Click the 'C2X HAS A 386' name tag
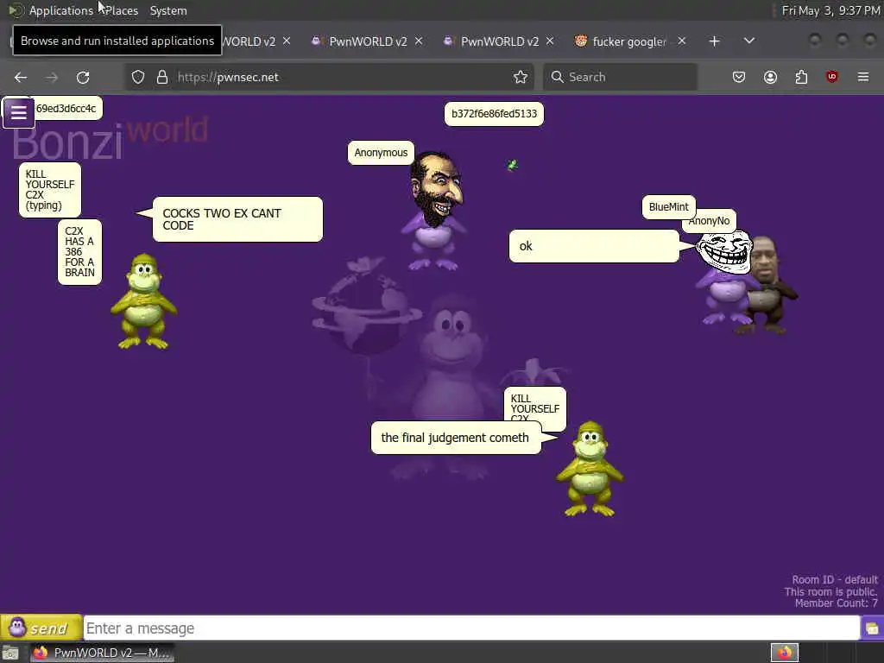The image size is (884, 663). 79,252
